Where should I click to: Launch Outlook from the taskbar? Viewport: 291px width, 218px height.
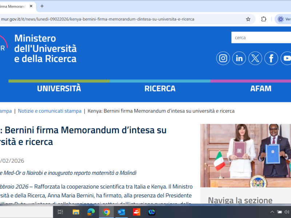pos(121,212)
